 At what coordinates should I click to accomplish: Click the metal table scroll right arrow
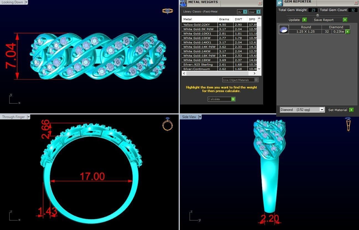coord(255,74)
